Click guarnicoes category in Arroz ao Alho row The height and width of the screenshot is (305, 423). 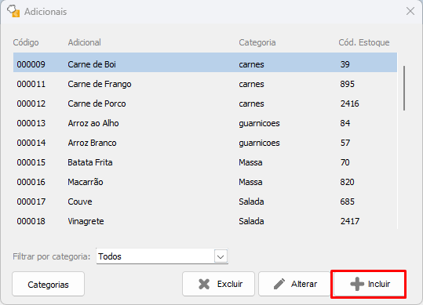pyautogui.click(x=259, y=124)
